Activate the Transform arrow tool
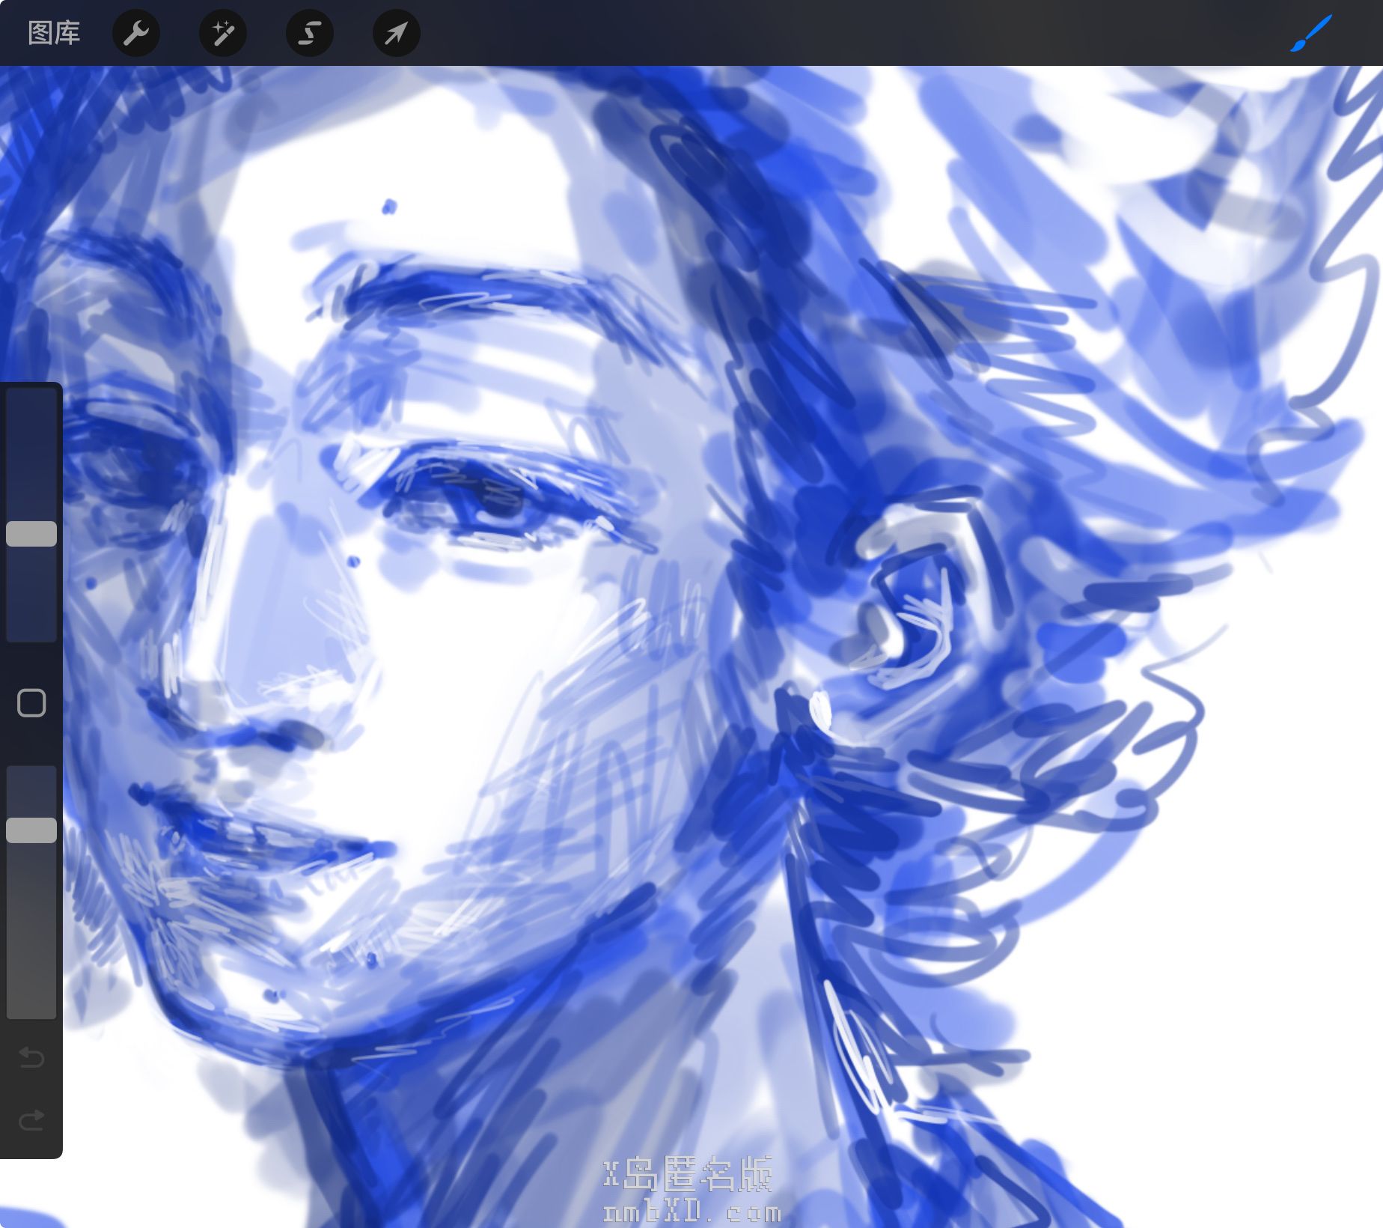Image resolution: width=1383 pixels, height=1228 pixels. point(397,33)
